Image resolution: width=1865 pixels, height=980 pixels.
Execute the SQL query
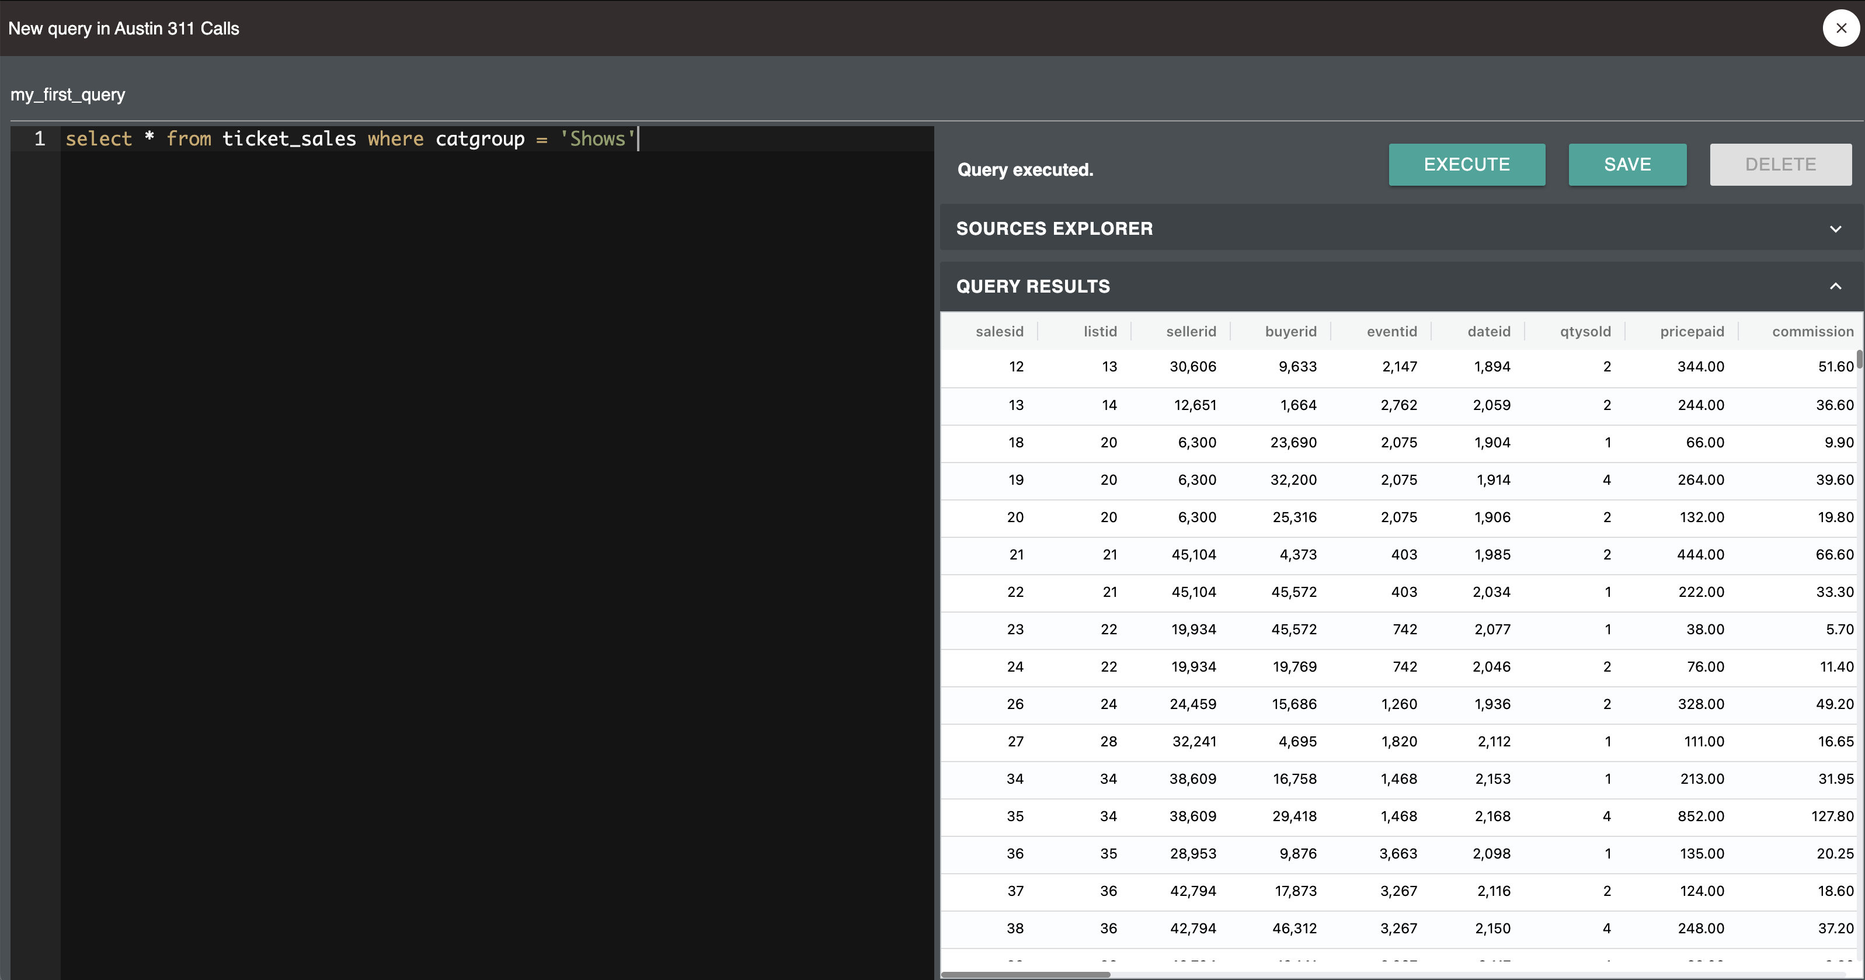tap(1466, 165)
